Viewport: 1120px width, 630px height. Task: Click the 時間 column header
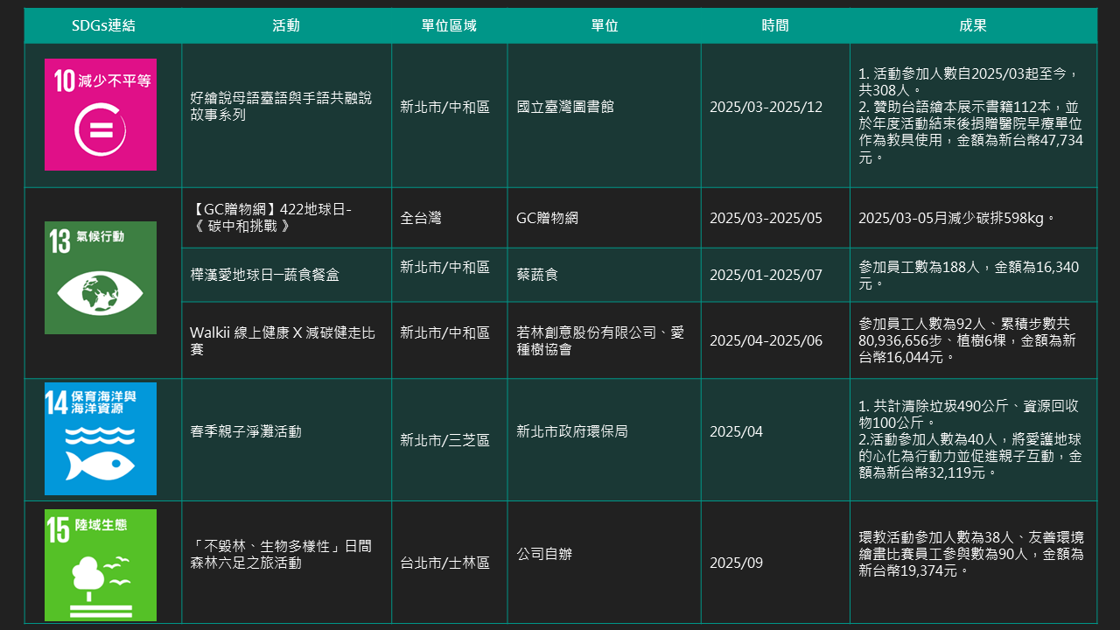click(774, 25)
